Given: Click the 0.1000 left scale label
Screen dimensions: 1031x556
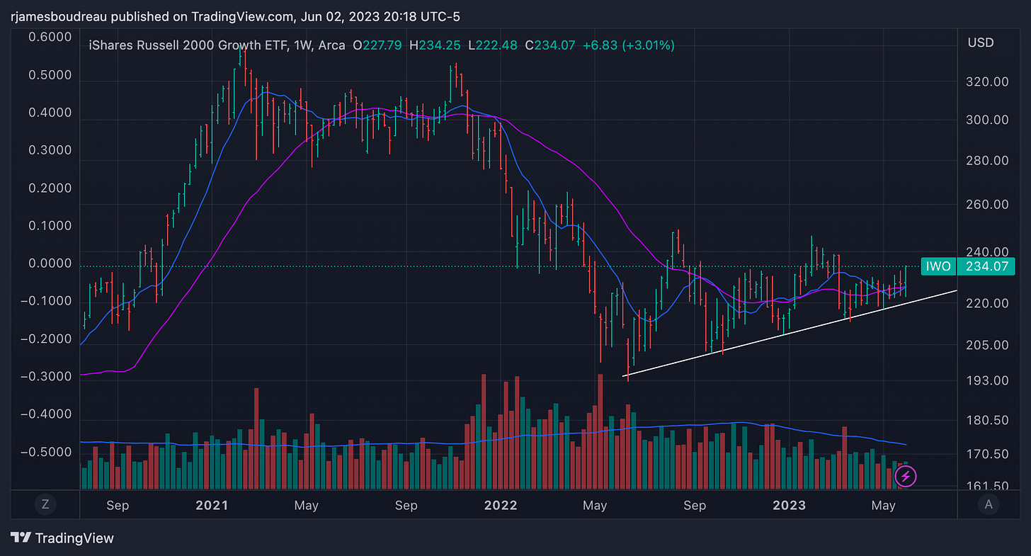Looking at the screenshot, I should pyautogui.click(x=51, y=226).
